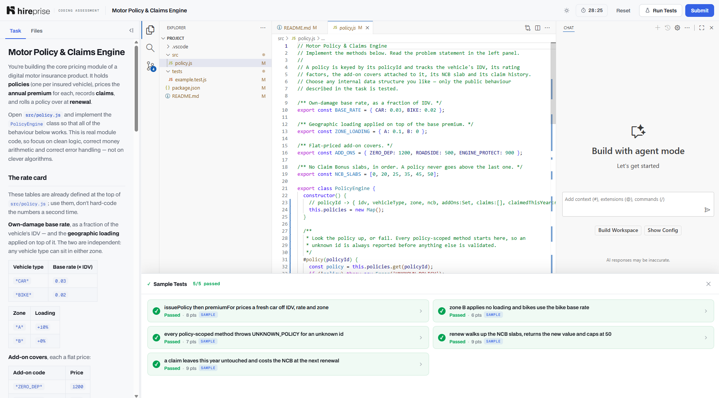Show chat history icon
The width and height of the screenshot is (719, 398).
coord(668,28)
